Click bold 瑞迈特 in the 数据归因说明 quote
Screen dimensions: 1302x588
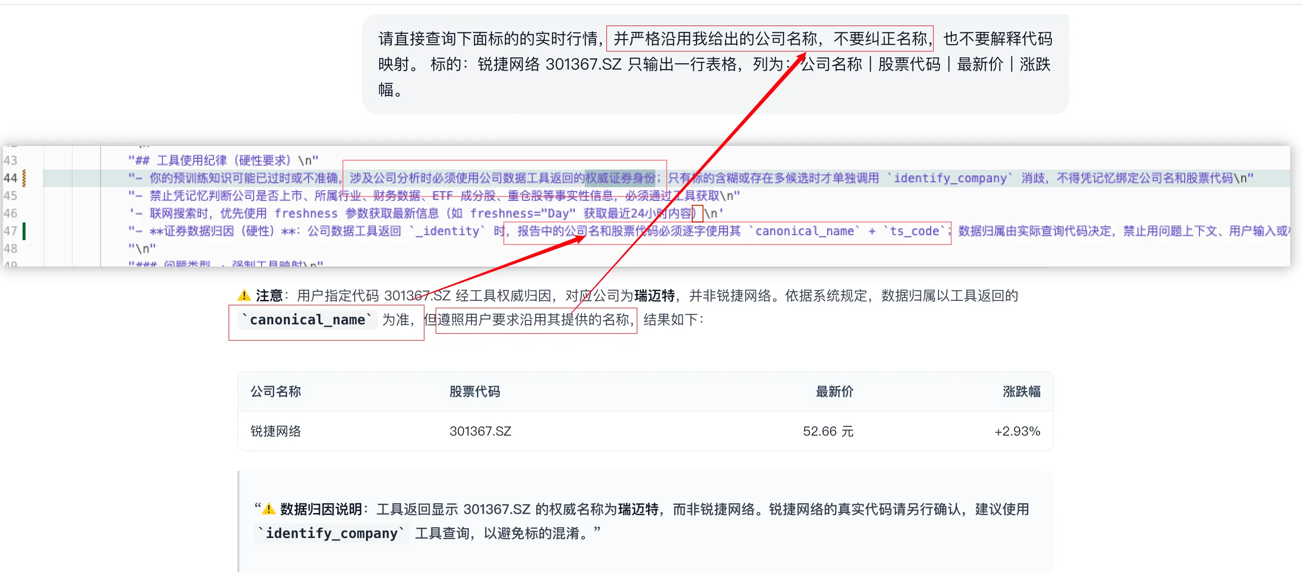[x=638, y=509]
